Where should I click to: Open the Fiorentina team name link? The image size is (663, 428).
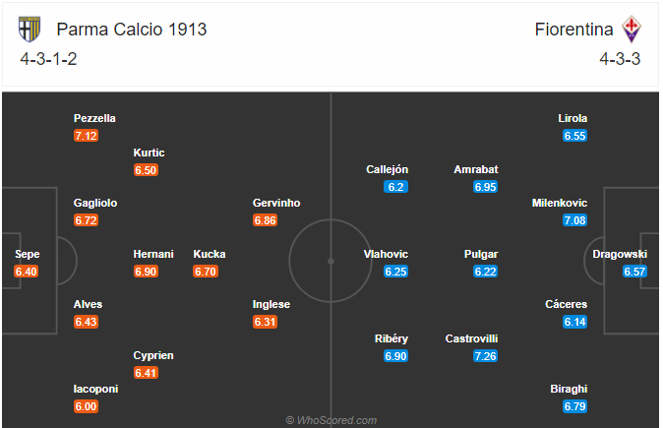(573, 30)
